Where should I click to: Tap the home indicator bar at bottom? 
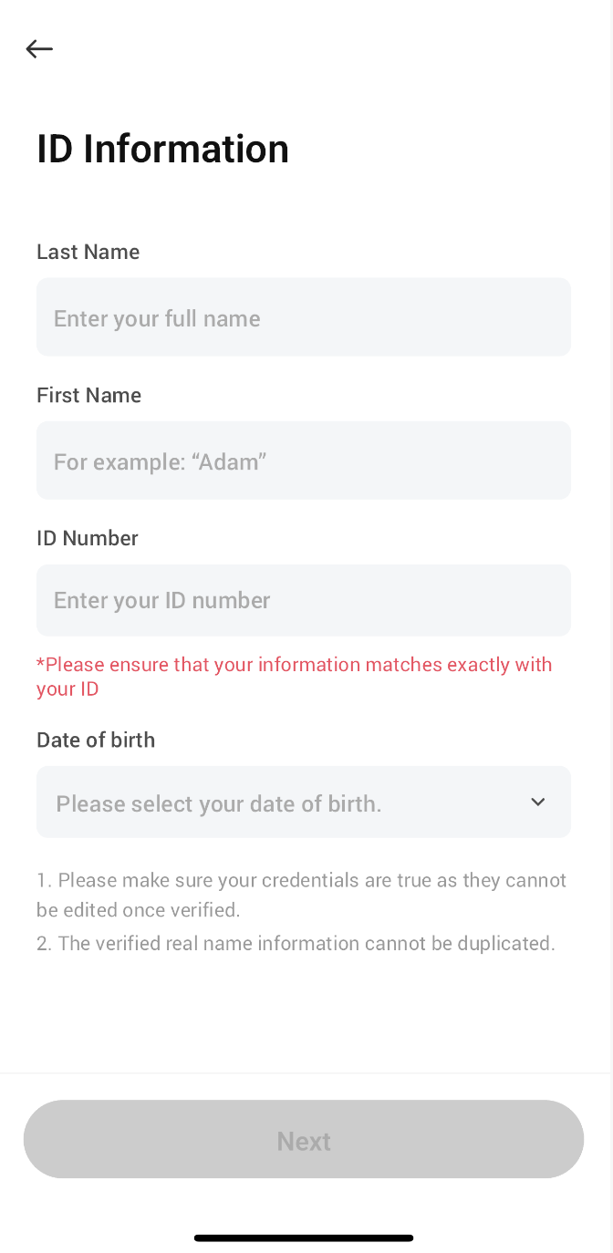tap(304, 1237)
